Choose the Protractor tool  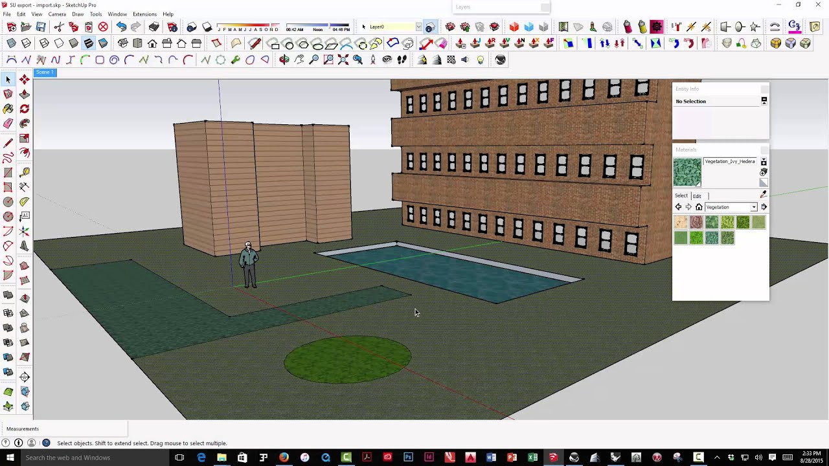(25, 201)
